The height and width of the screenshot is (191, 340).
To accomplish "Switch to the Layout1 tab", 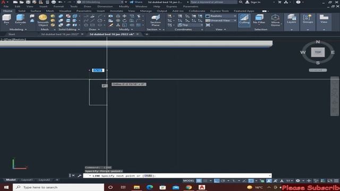I will point(27,180).
